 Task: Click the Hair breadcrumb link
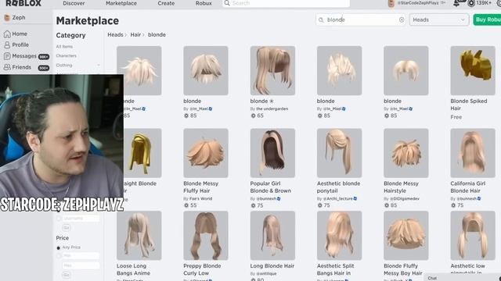point(135,34)
